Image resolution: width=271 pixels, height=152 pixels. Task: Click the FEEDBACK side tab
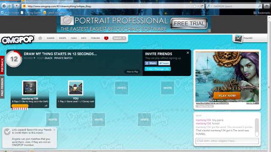(2, 65)
